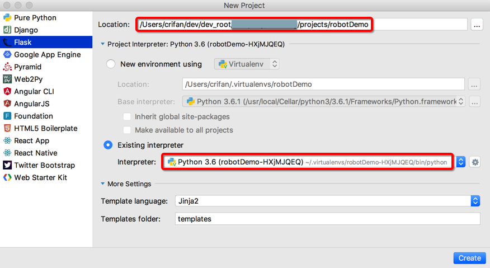This screenshot has height=268, width=490.
Task: Browse for project location folder
Action: (x=477, y=25)
